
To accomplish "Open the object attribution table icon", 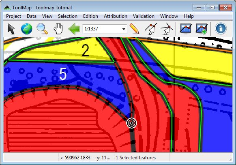I will click(186, 28).
